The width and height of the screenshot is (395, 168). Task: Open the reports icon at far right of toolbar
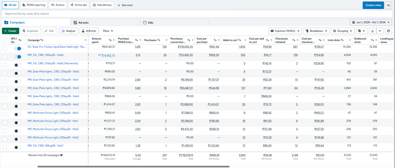388,31
